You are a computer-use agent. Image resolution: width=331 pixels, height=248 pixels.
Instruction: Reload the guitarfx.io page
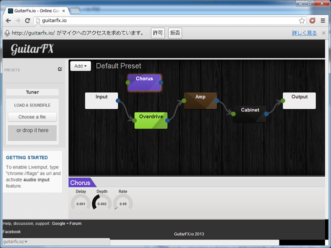click(x=27, y=20)
